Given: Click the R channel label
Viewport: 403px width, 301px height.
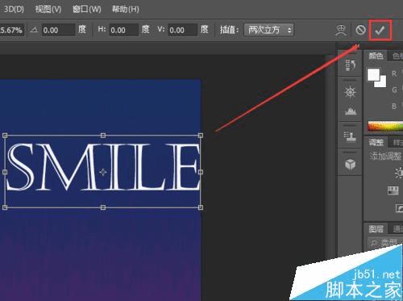Looking at the screenshot, I should click(x=394, y=73).
